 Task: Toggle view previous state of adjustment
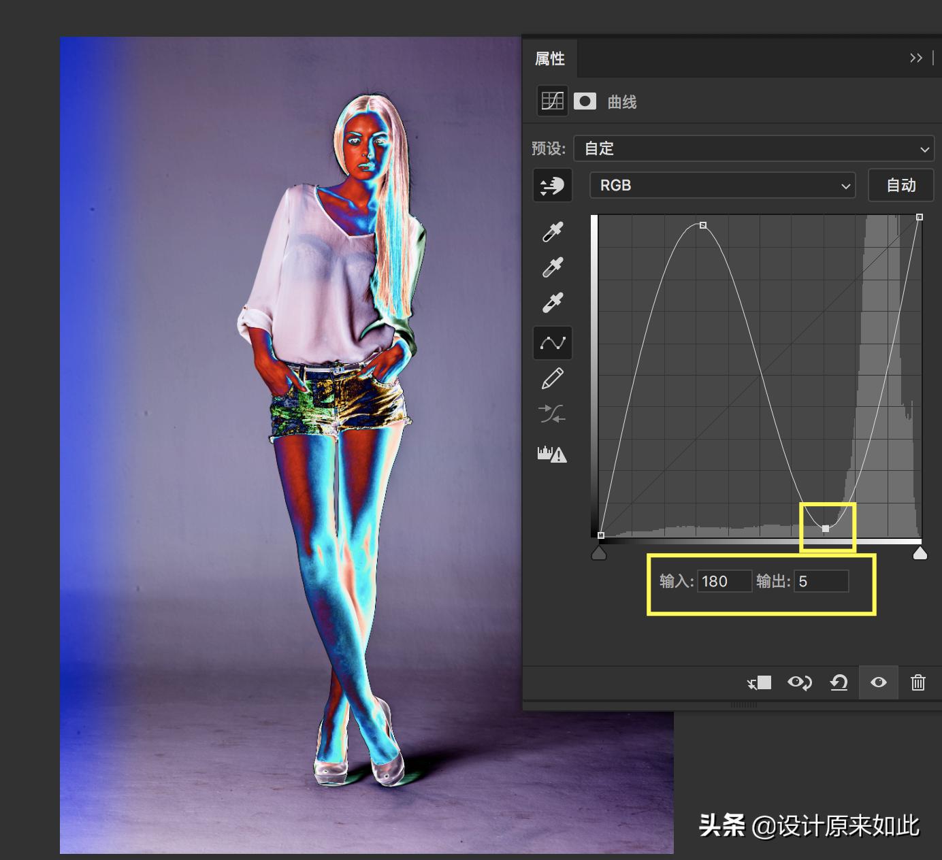(799, 682)
